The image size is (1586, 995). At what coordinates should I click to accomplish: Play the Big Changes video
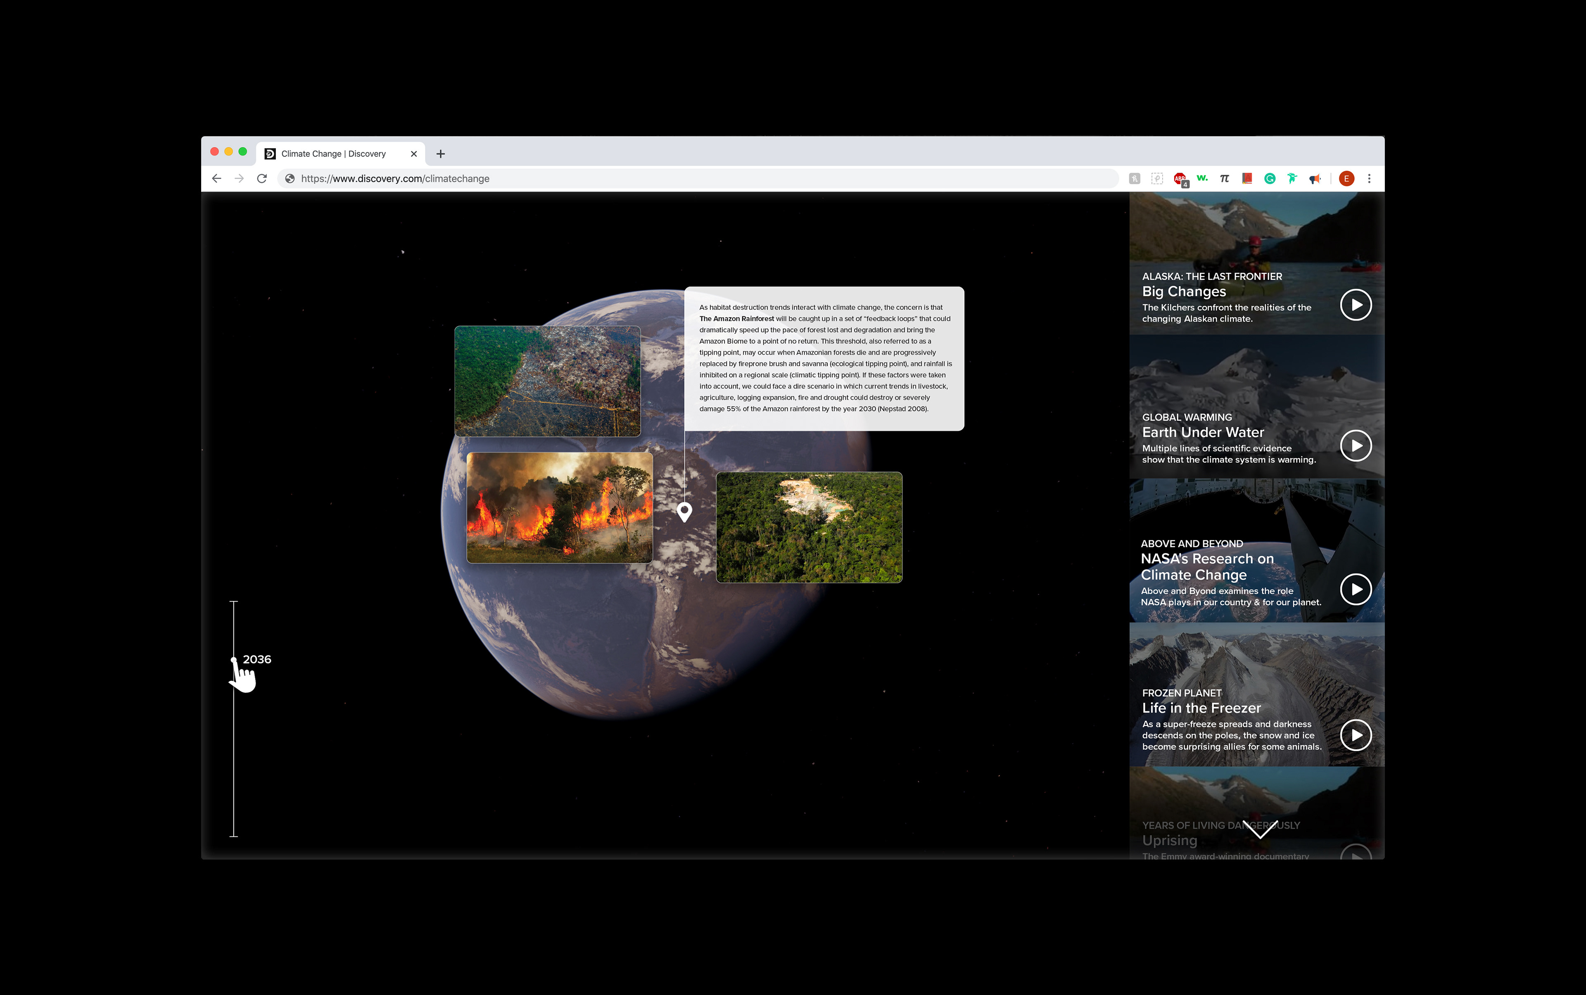[x=1356, y=305]
